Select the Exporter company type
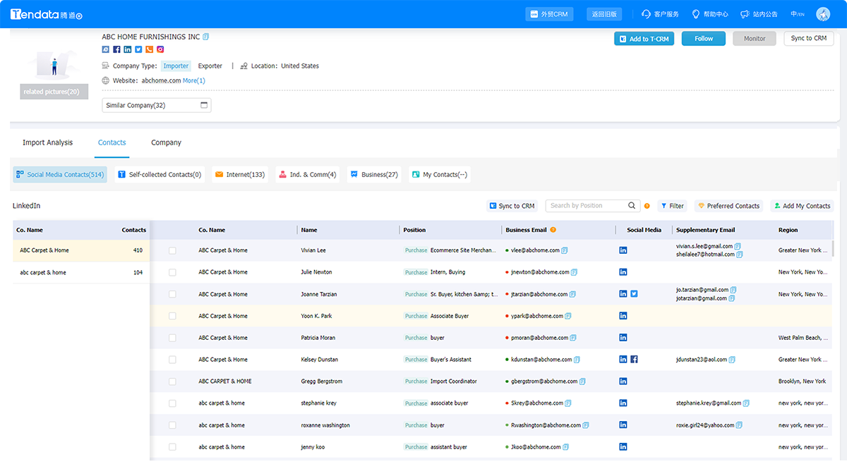The width and height of the screenshot is (847, 476). click(x=210, y=66)
